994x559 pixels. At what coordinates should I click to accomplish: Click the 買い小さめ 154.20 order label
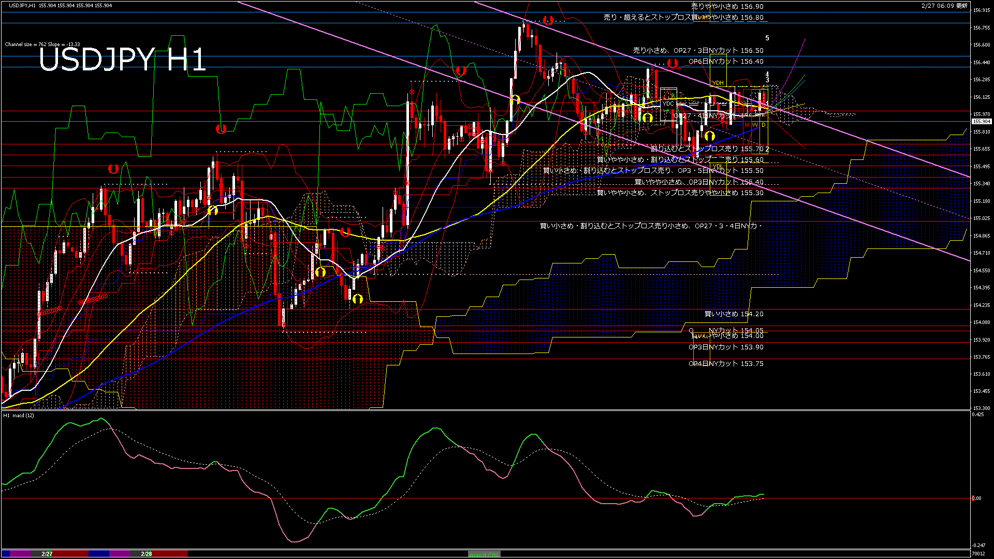[x=734, y=314]
